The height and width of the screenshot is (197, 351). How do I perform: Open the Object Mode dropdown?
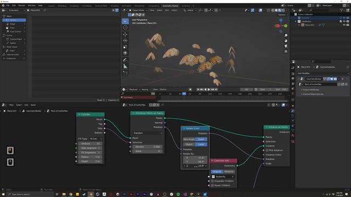(138, 10)
